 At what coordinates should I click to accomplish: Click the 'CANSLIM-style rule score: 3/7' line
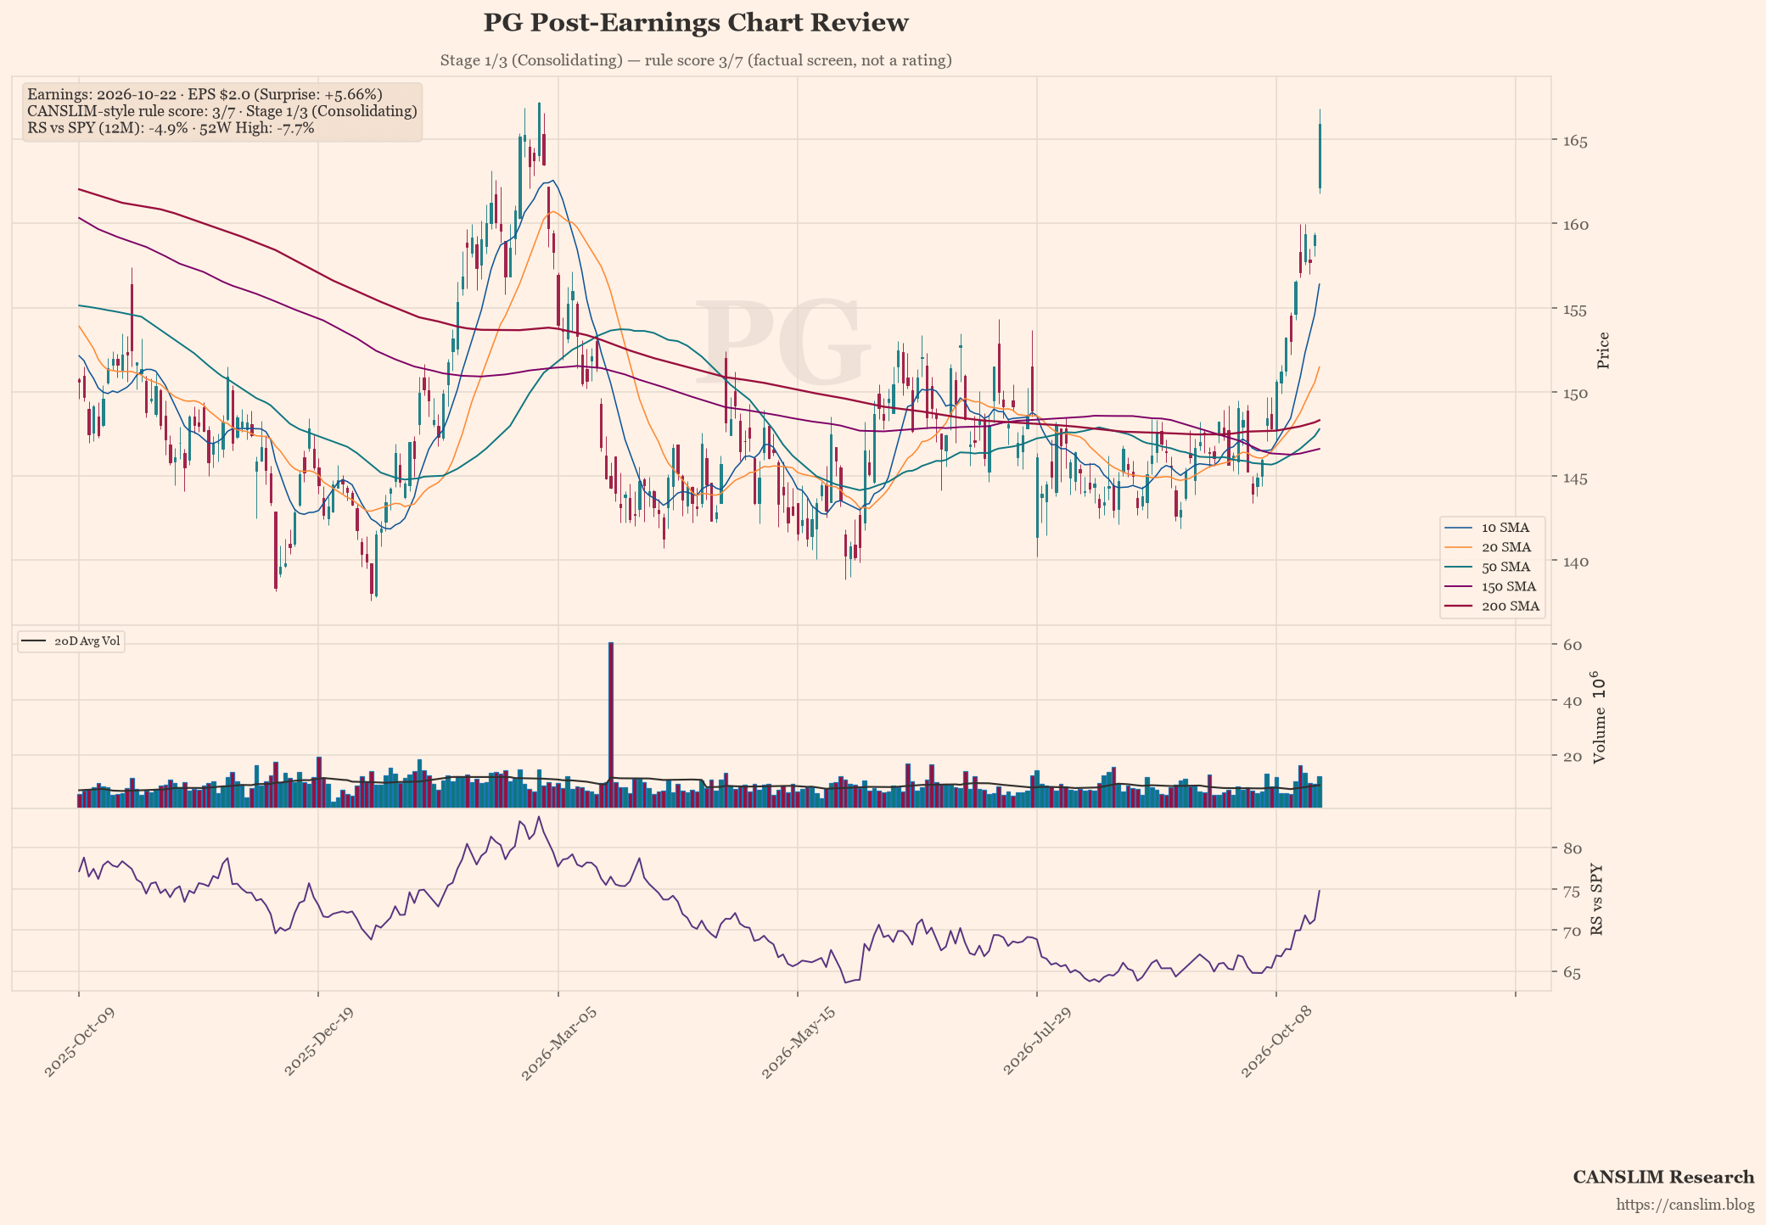pos(222,111)
